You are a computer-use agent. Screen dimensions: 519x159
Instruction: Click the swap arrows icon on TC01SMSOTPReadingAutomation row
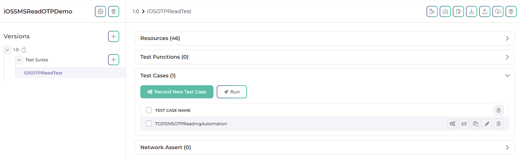click(464, 124)
